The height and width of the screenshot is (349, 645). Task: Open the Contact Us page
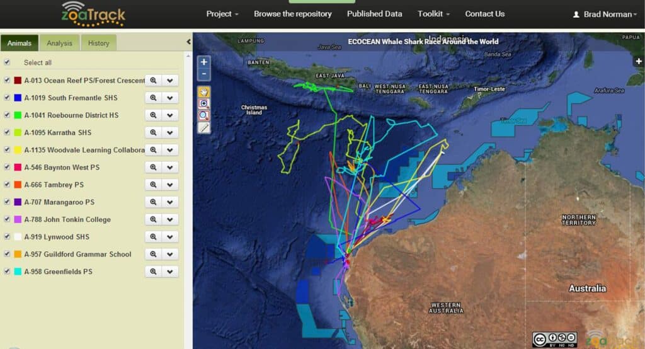click(x=484, y=14)
